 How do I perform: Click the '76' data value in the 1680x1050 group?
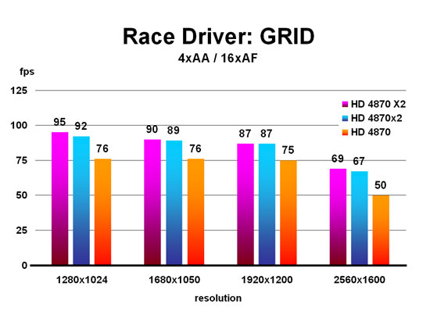pyautogui.click(x=195, y=148)
